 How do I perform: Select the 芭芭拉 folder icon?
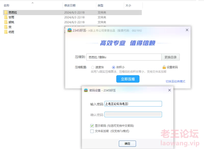click(x=6, y=12)
